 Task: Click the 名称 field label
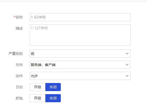click(19, 17)
